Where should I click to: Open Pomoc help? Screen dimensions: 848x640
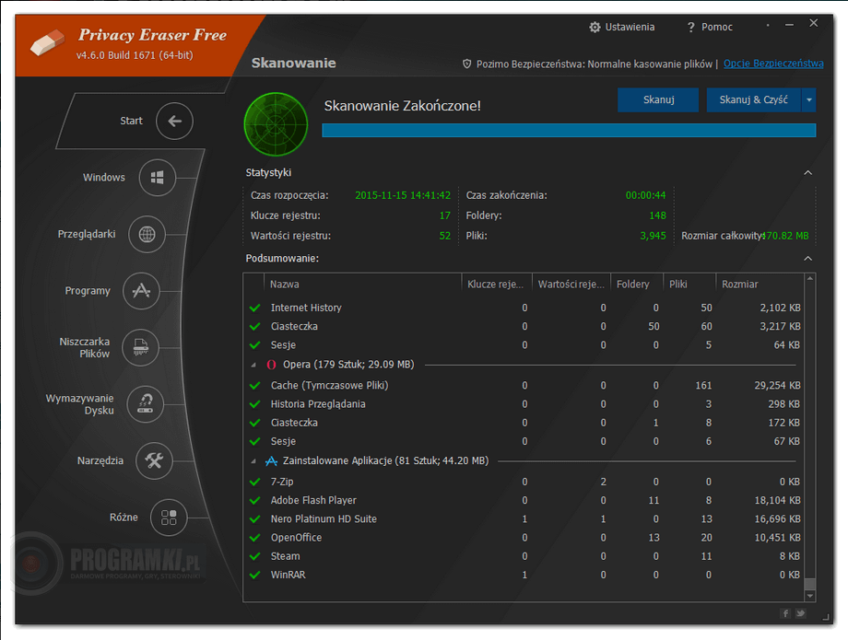(x=716, y=27)
